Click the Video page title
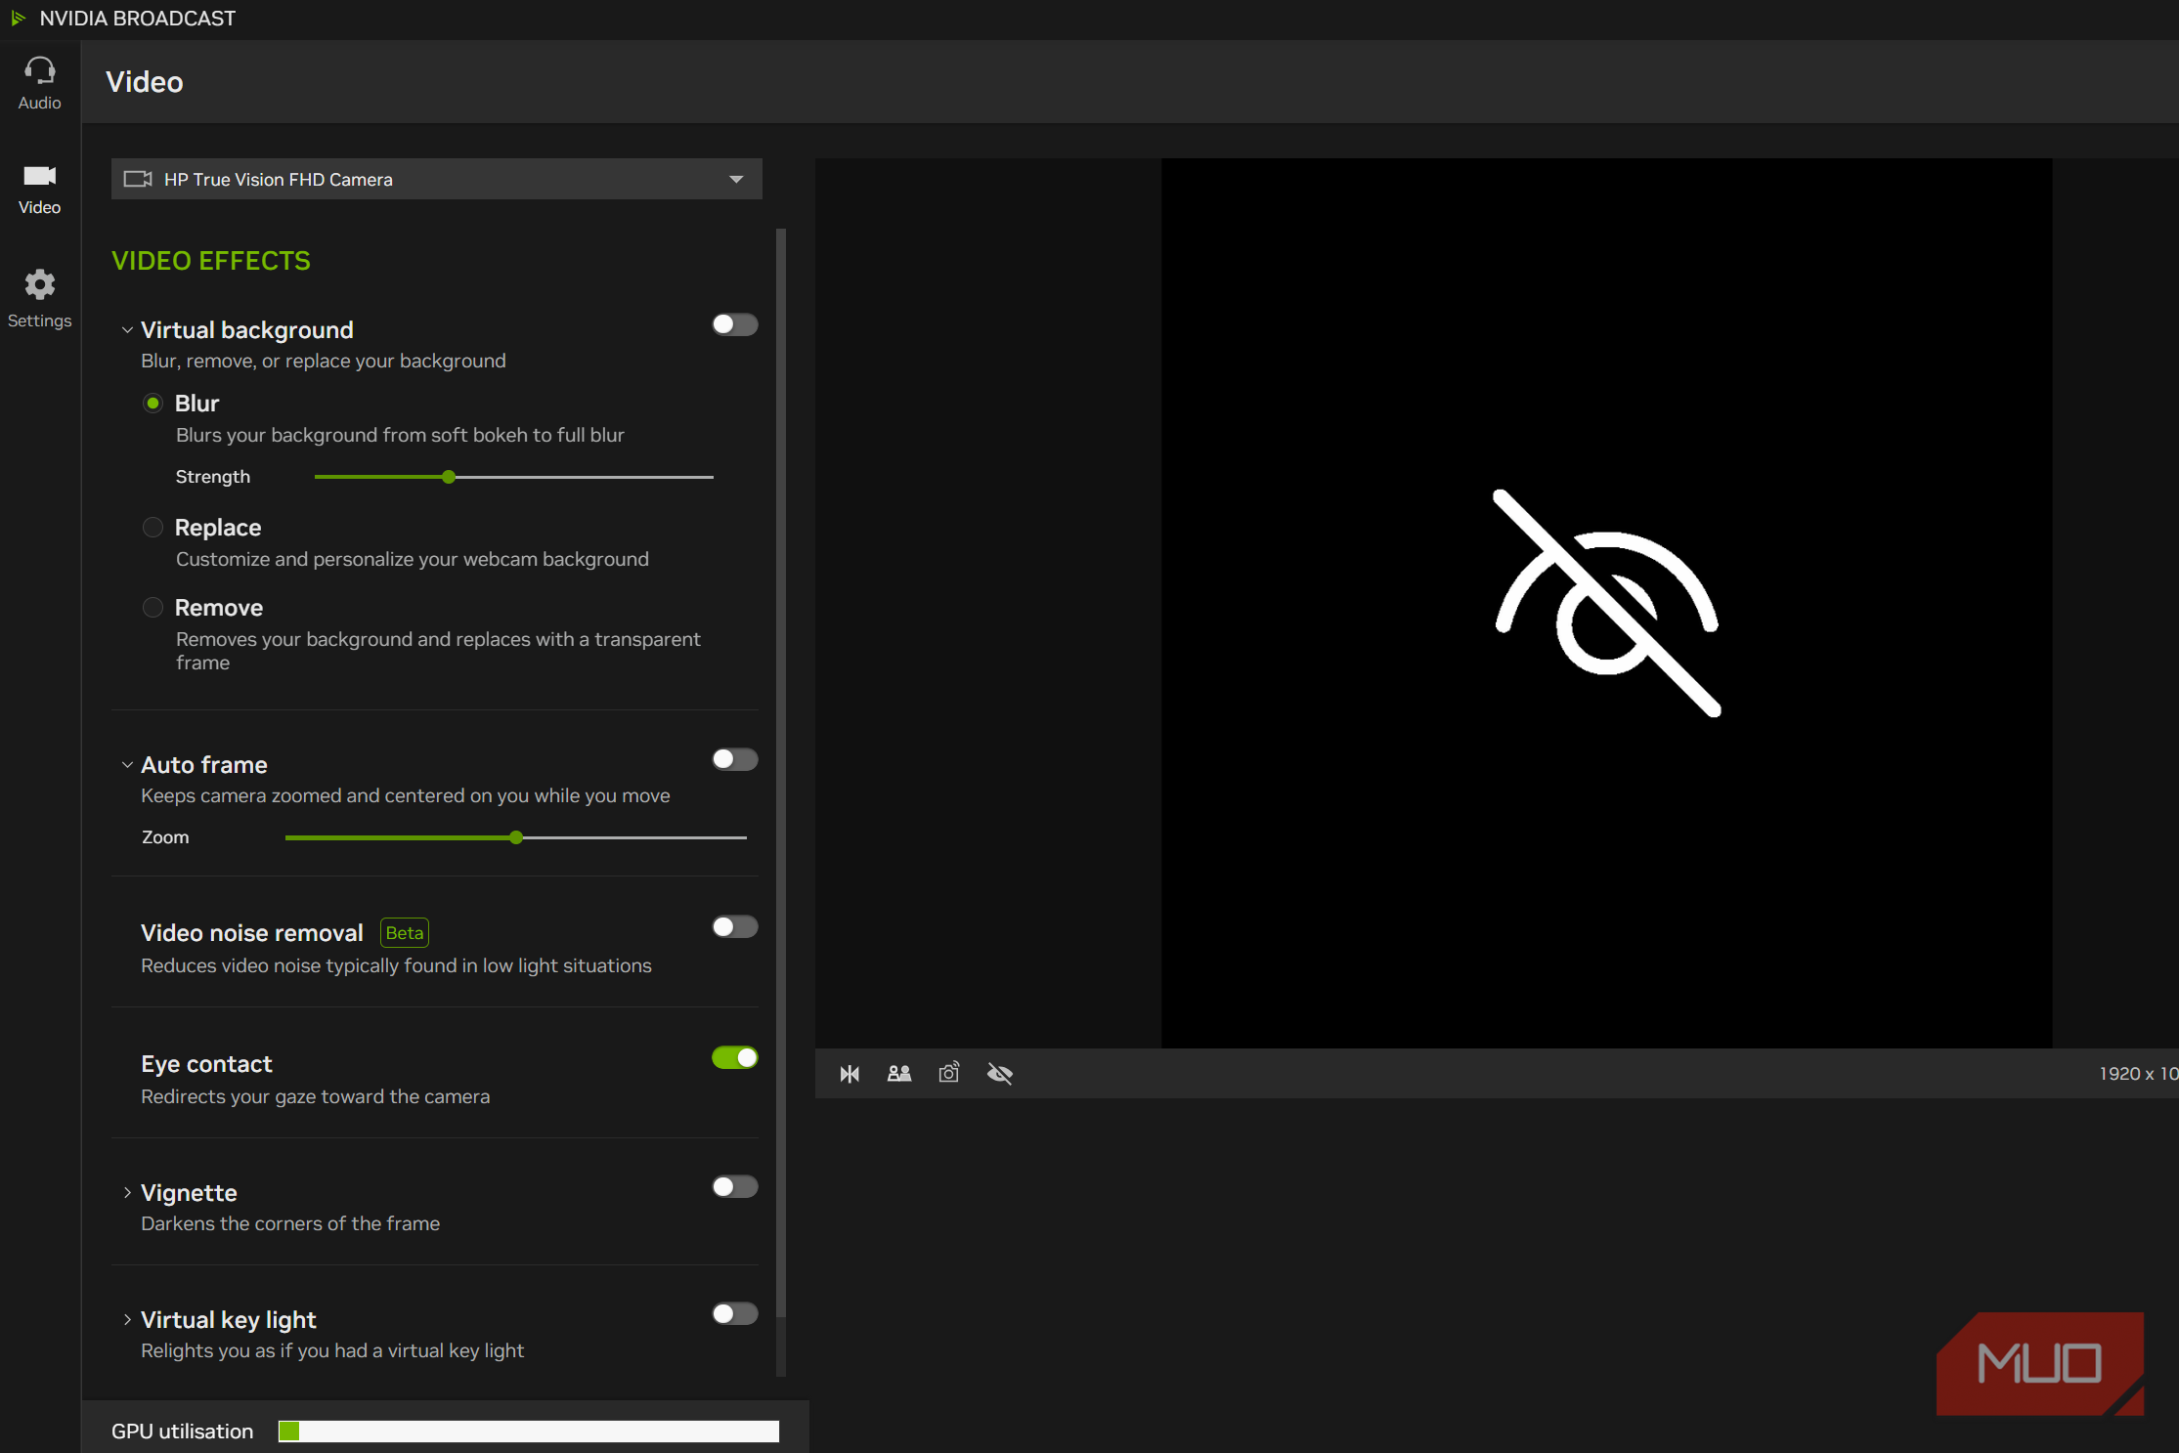2179x1453 pixels. (x=145, y=81)
